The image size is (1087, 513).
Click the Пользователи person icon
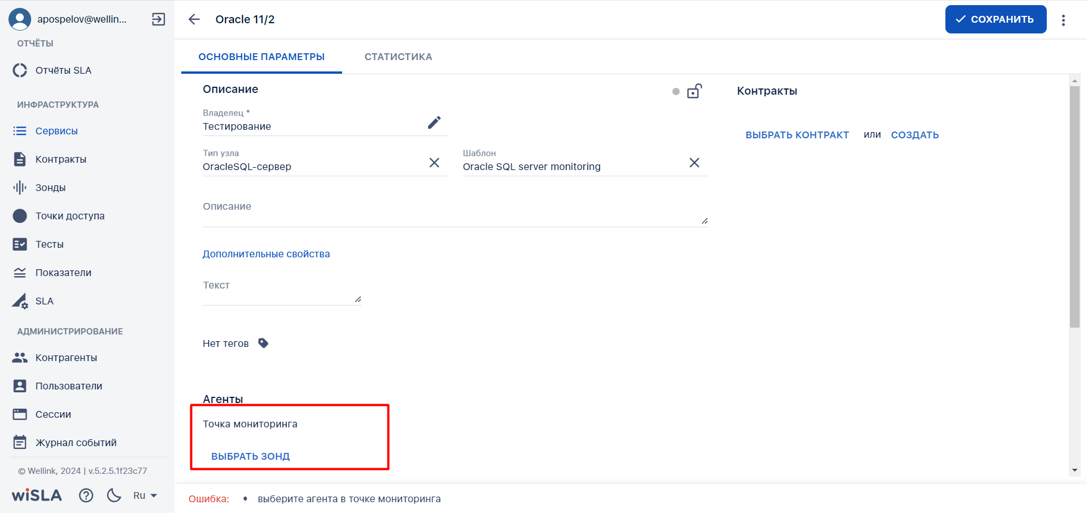(20, 386)
